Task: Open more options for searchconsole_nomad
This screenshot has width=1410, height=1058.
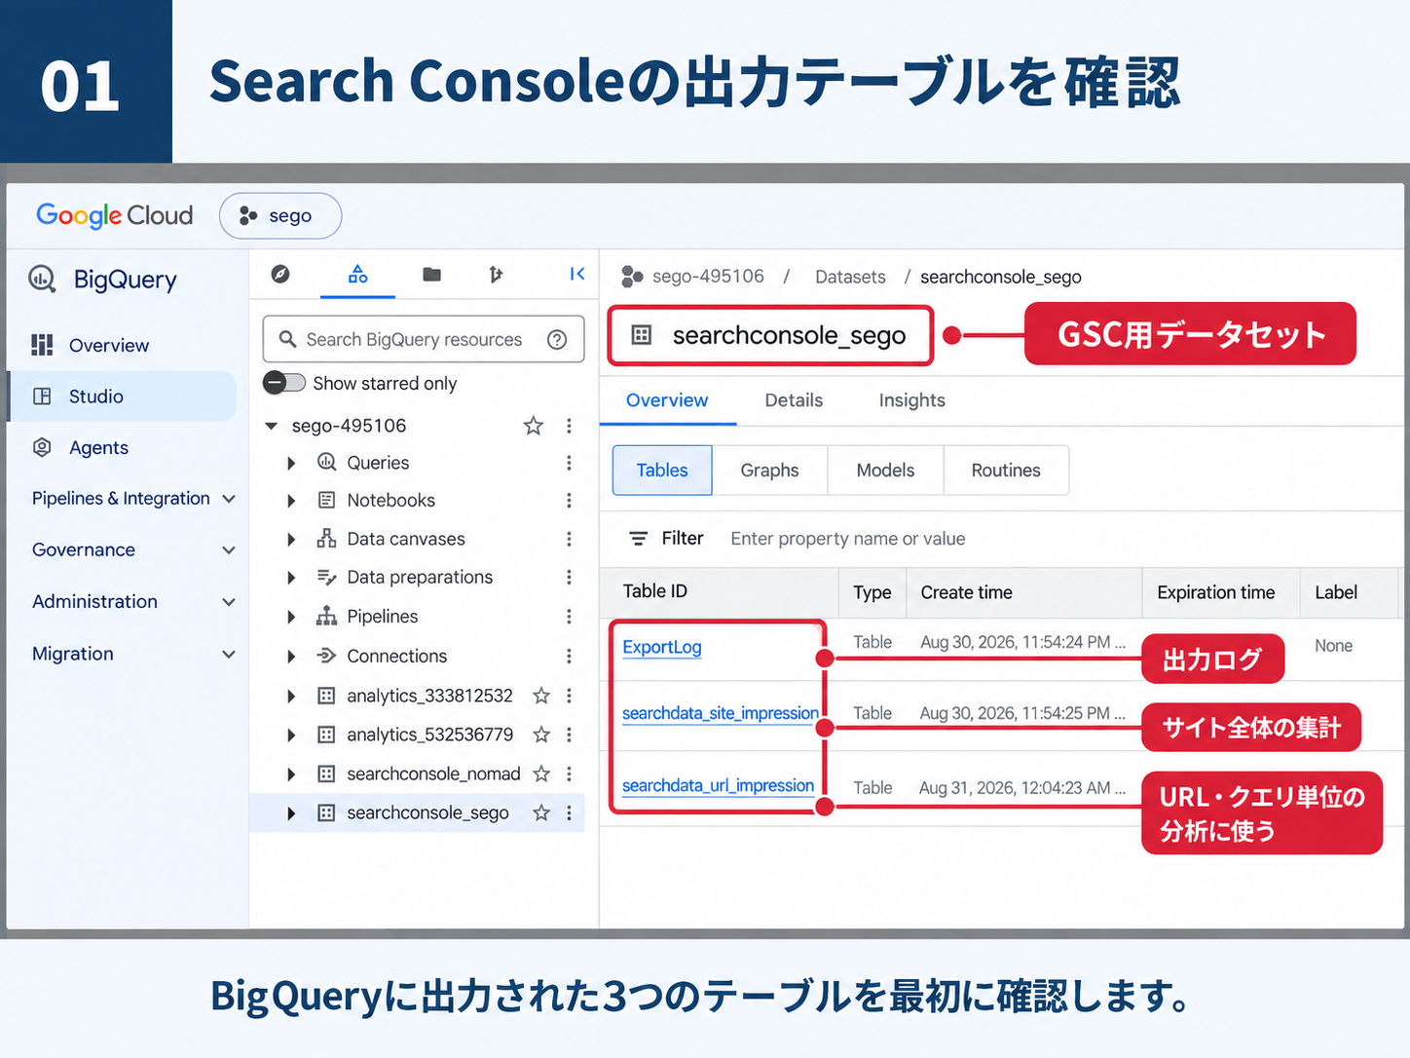Action: pos(569,774)
